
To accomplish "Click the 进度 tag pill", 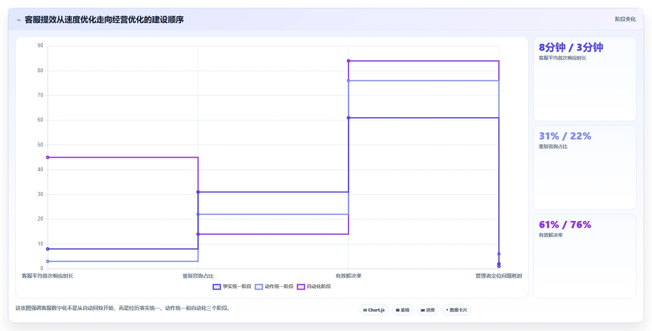I will (428, 310).
